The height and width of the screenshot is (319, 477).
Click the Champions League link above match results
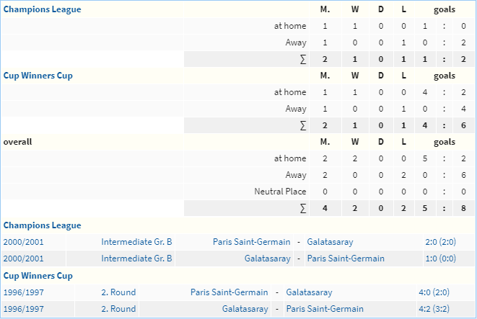[x=43, y=225]
